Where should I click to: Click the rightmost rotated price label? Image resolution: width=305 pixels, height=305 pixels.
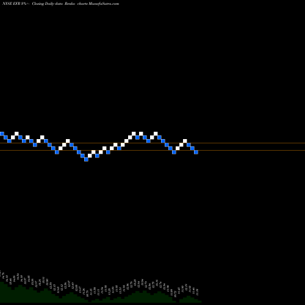[196, 292]
